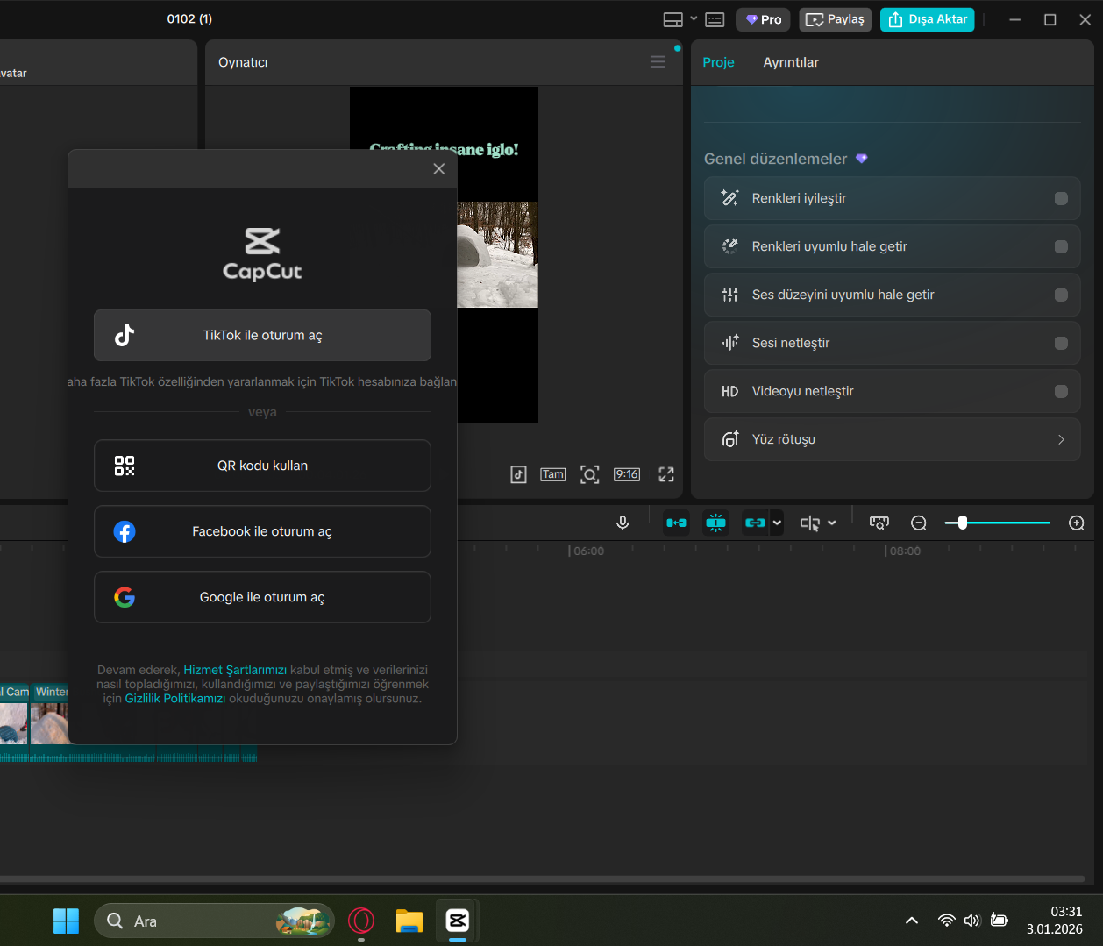Expand the layout dropdown arrow
The image size is (1103, 946).
[x=694, y=18]
